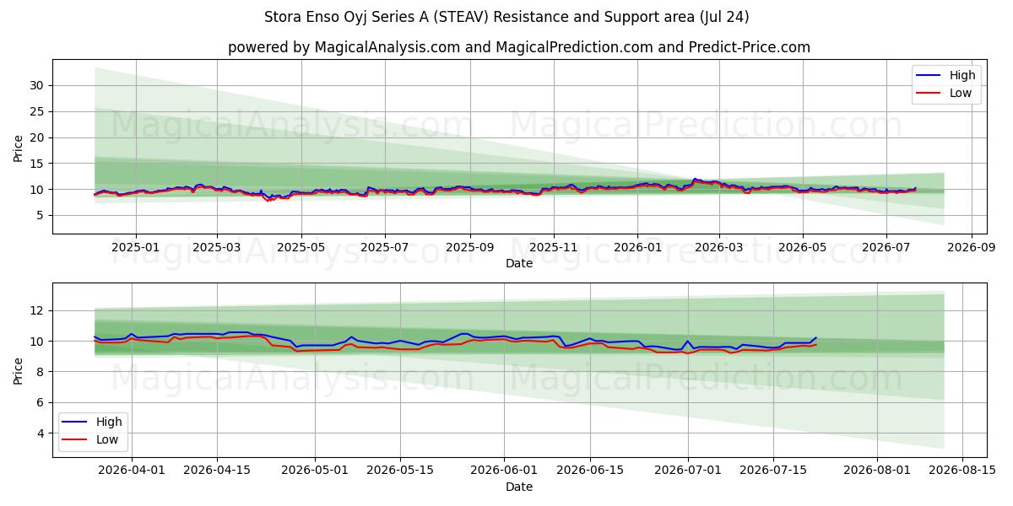Screen dimensions: 1013x506
Task: Click the 2026-06-15 tick label on bottom chart
Action: (589, 471)
